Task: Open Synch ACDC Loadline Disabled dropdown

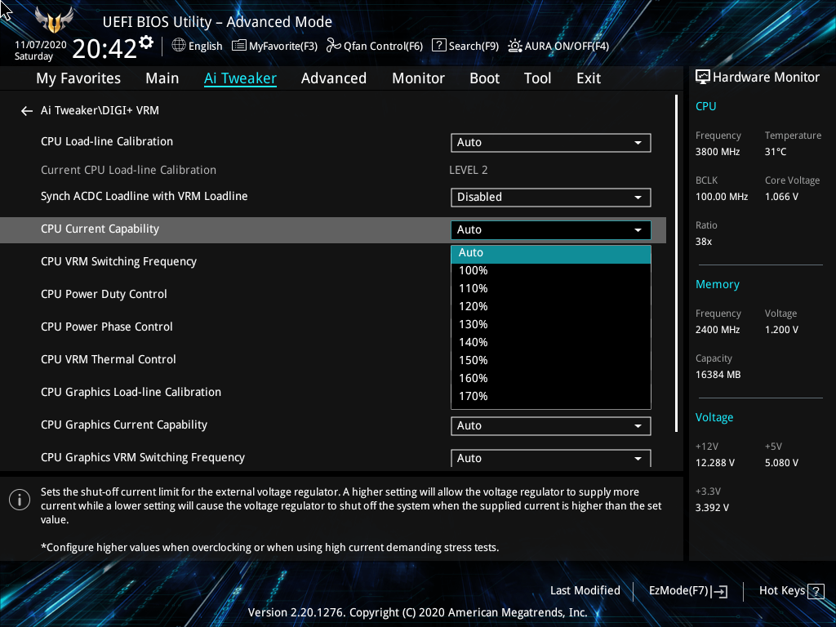Action: [x=551, y=198]
